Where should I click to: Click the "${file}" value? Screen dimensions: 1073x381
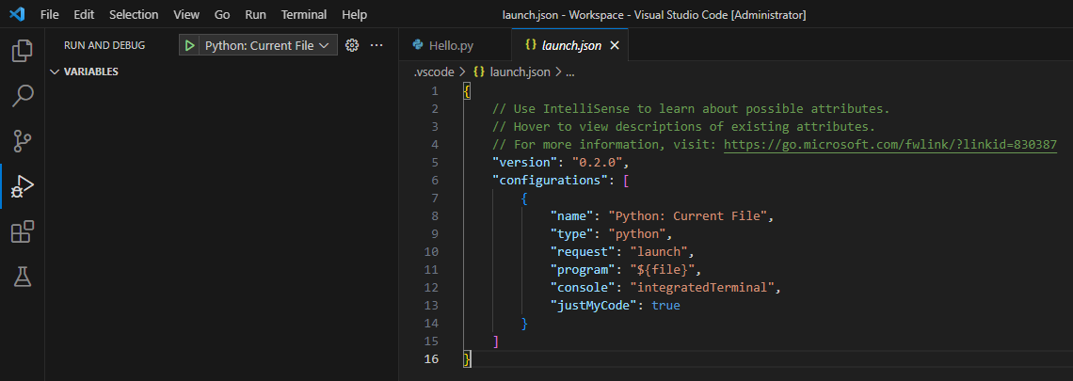pyautogui.click(x=661, y=269)
